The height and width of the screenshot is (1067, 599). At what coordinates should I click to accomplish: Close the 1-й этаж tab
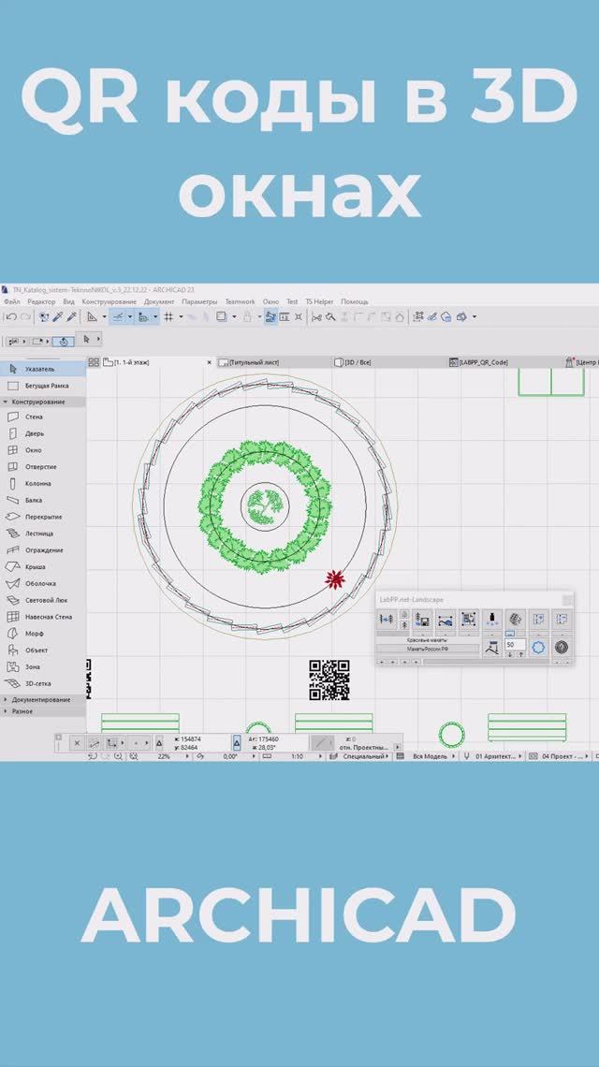(209, 363)
